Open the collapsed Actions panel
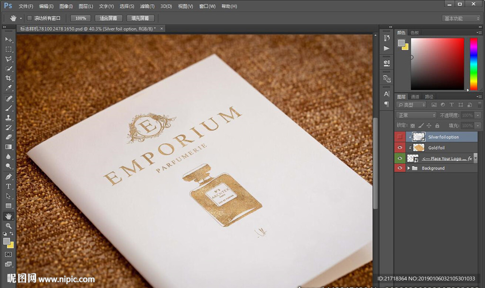This screenshot has width=485, height=288. coord(386,48)
